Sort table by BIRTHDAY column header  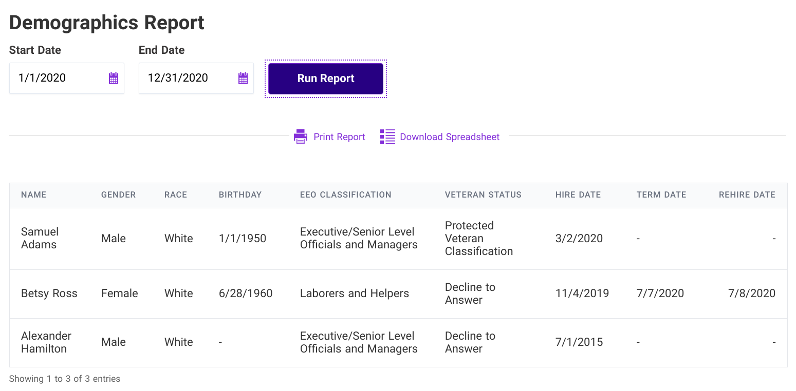[x=240, y=195]
